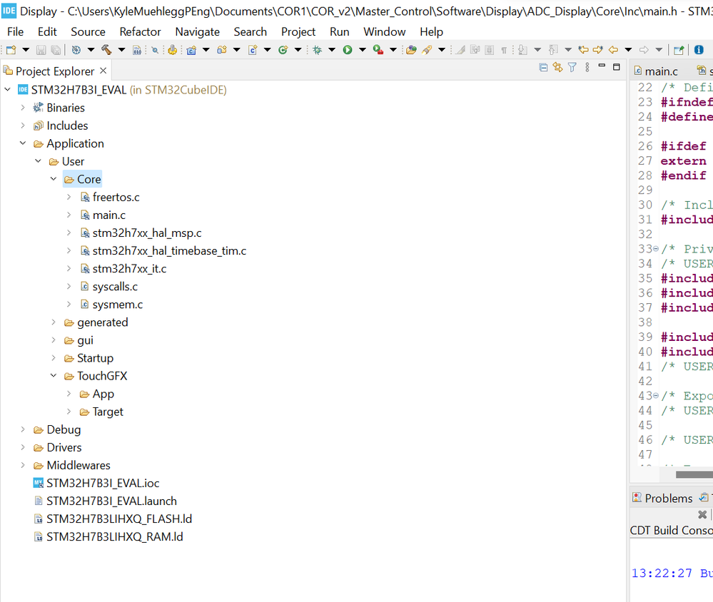Click the editor horizontal scrollbar
Viewport: 713px width, 602px height.
tap(694, 474)
